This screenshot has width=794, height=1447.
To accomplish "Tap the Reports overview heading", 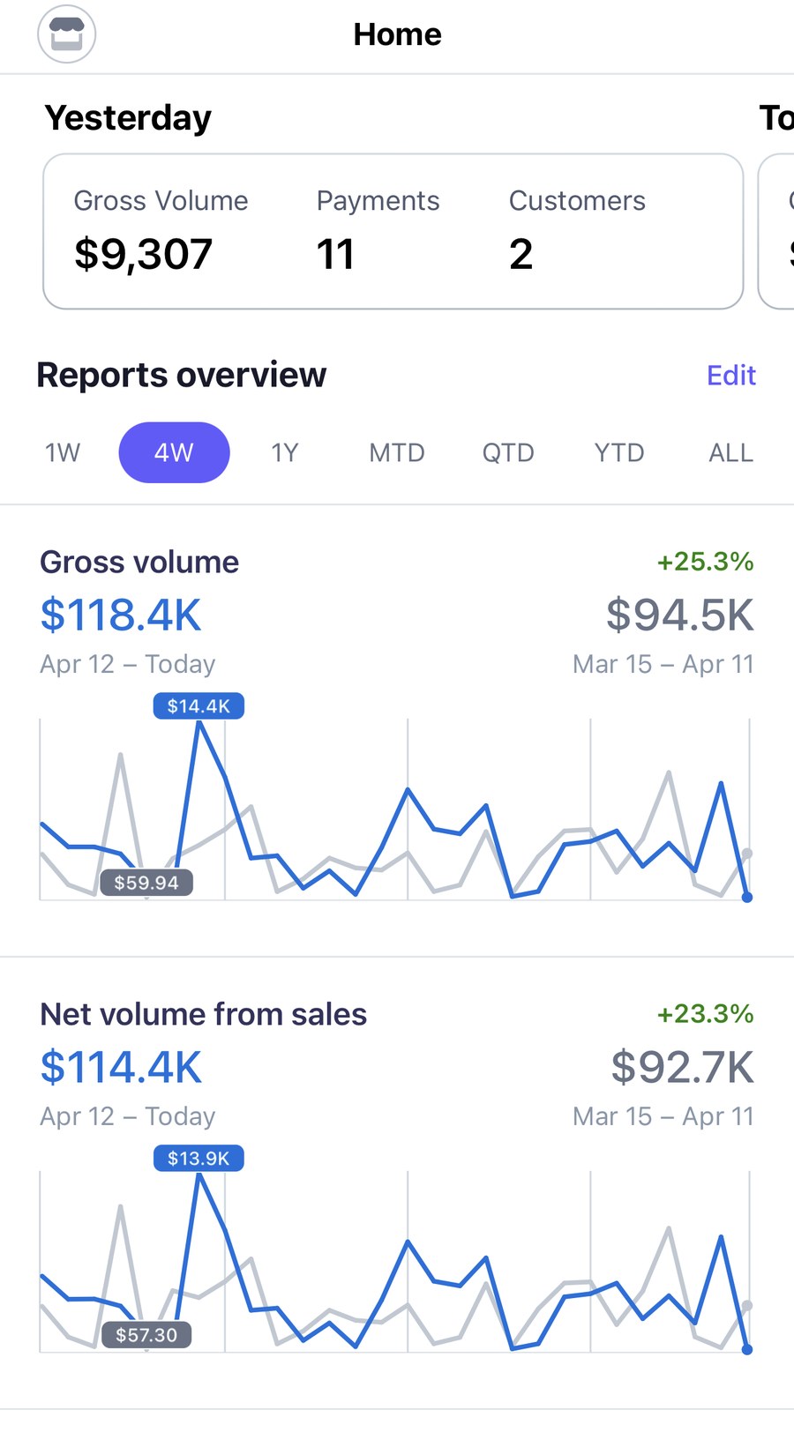I will coord(182,375).
